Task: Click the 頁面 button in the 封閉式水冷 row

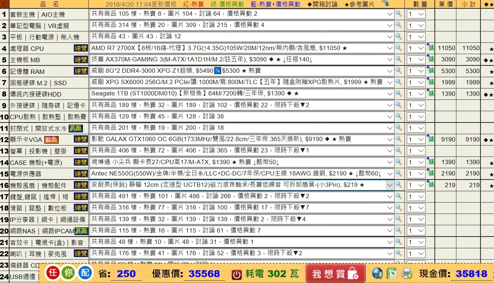Action: (76, 128)
